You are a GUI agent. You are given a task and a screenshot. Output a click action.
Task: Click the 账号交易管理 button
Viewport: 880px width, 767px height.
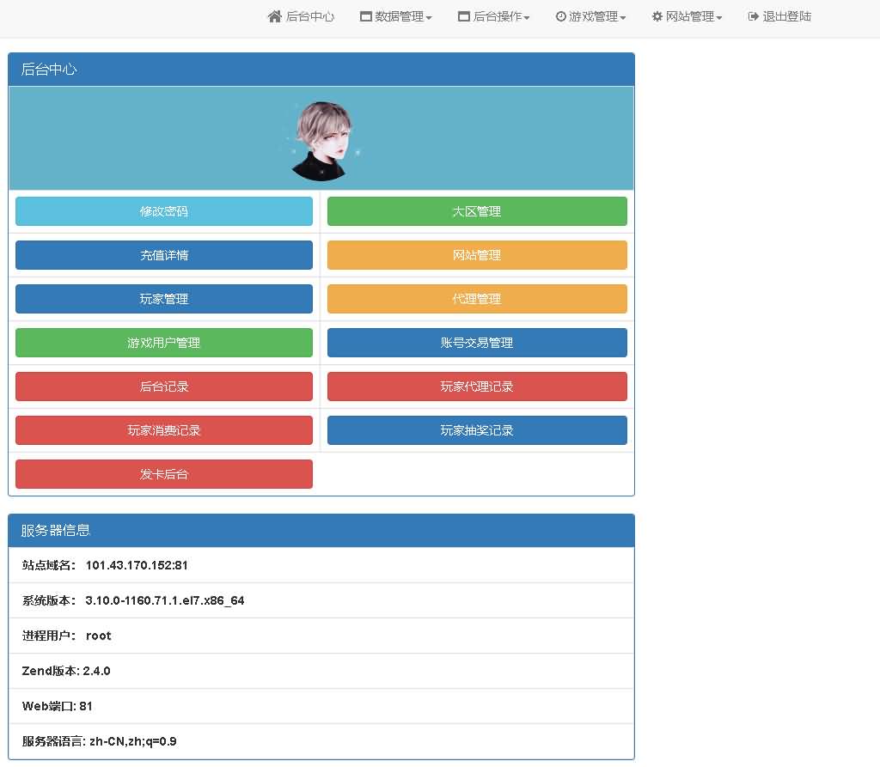[x=477, y=343]
